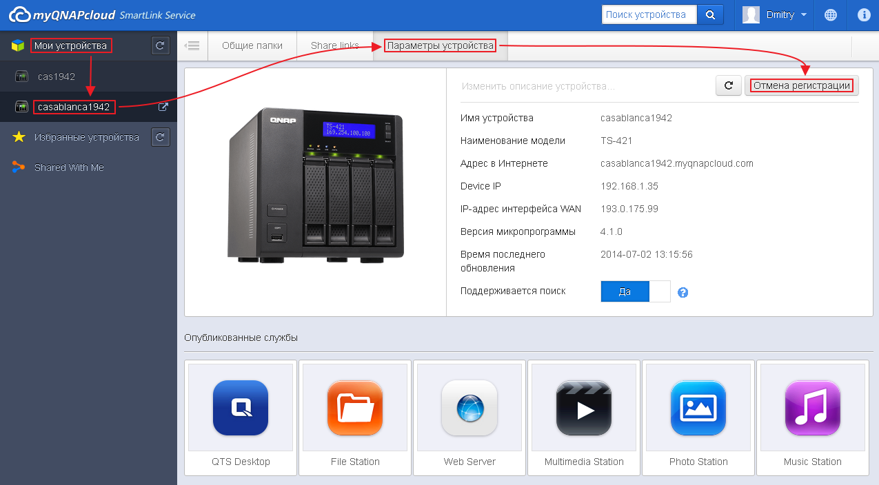879x485 pixels.
Task: Click the Shared With Me icon
Action: point(19,167)
